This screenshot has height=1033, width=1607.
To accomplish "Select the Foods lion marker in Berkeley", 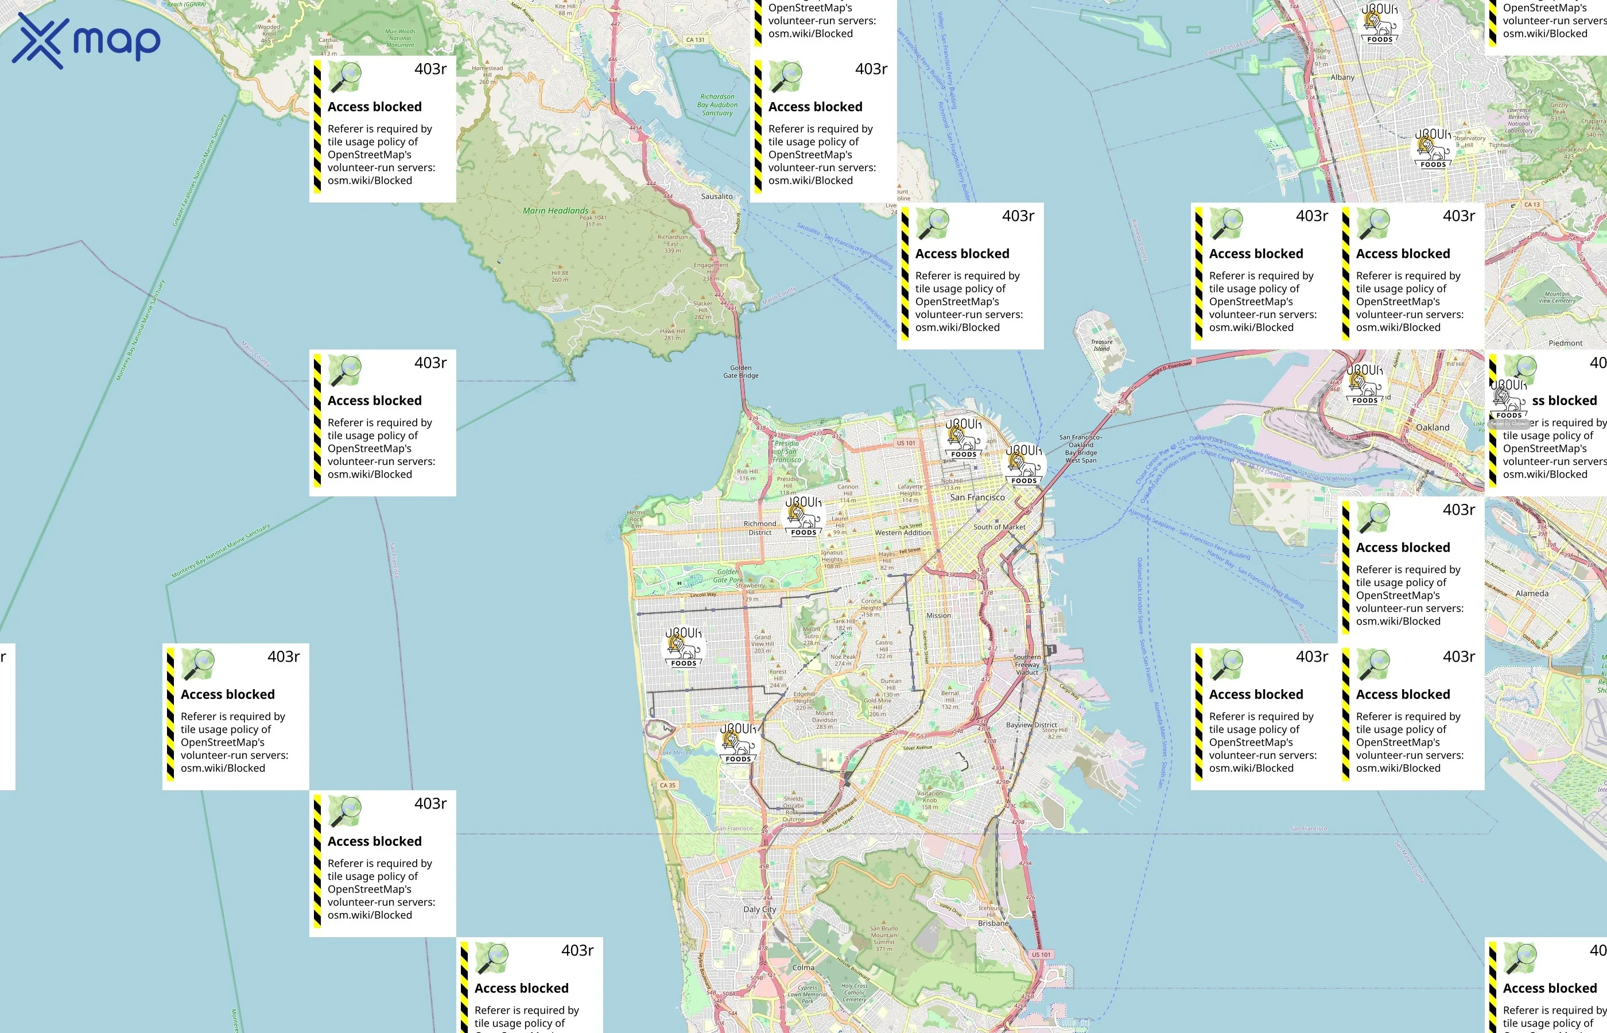I will point(1433,149).
